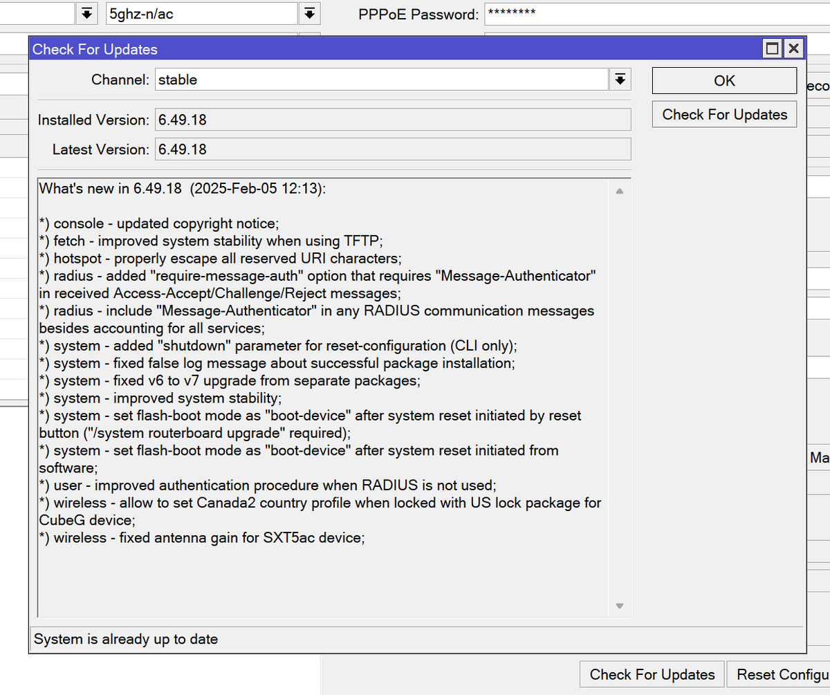Click changelog scrollbar down arrow
This screenshot has width=830, height=695.
point(619,606)
